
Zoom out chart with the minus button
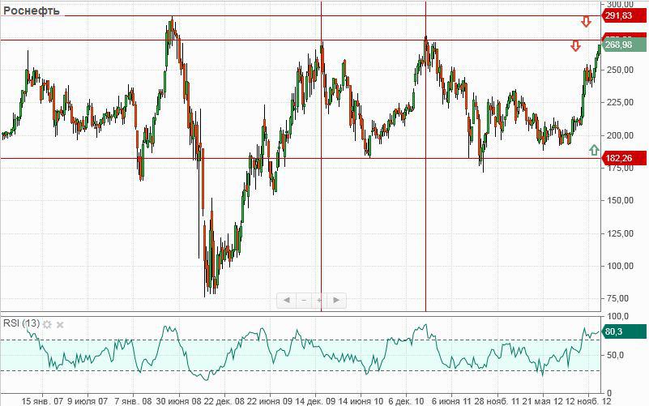coord(304,300)
